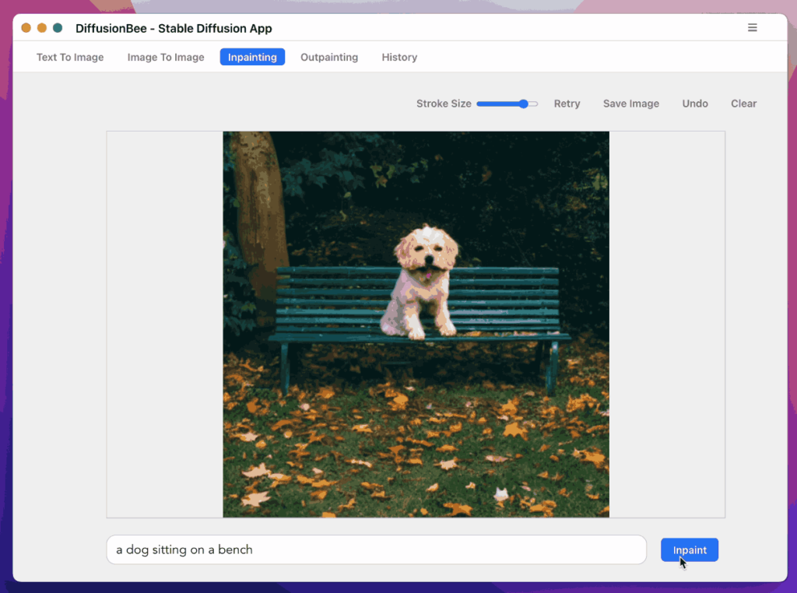Screen dimensions: 797x593
Task: Click Retry to regenerate the result
Action: 567,103
